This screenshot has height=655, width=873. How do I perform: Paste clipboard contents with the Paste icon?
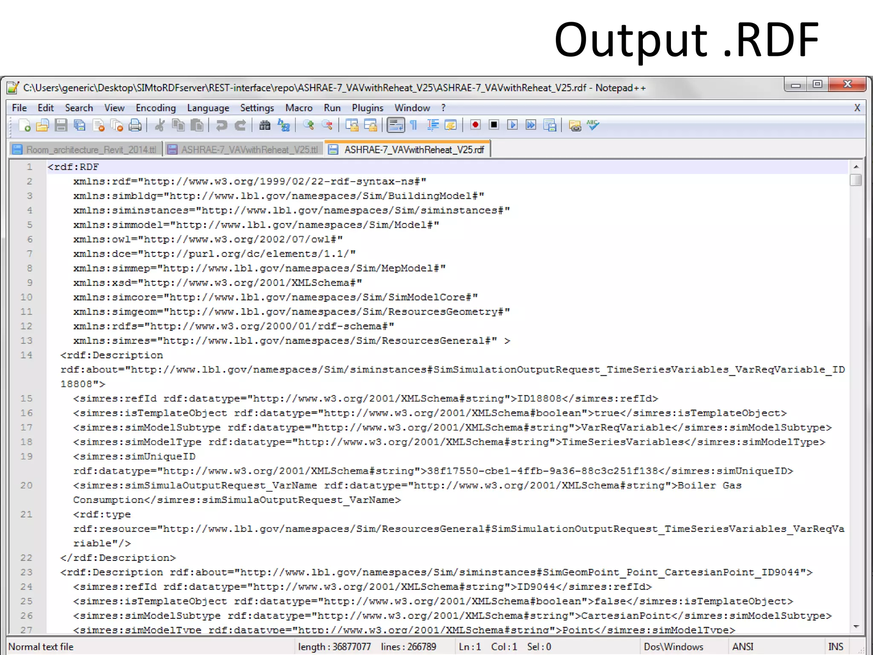coord(197,125)
